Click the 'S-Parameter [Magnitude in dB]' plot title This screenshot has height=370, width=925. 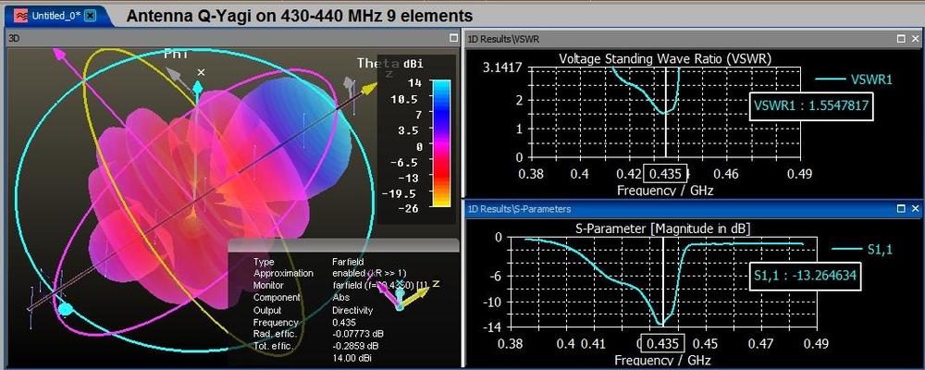(x=662, y=228)
